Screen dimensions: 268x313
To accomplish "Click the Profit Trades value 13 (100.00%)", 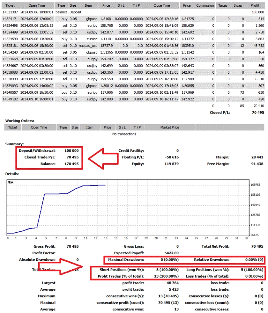I will click(x=166, y=276).
